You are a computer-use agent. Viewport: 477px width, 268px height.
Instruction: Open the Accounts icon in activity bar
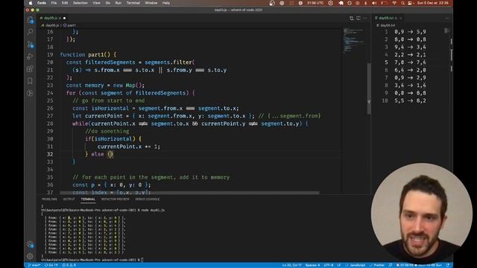(x=30, y=244)
